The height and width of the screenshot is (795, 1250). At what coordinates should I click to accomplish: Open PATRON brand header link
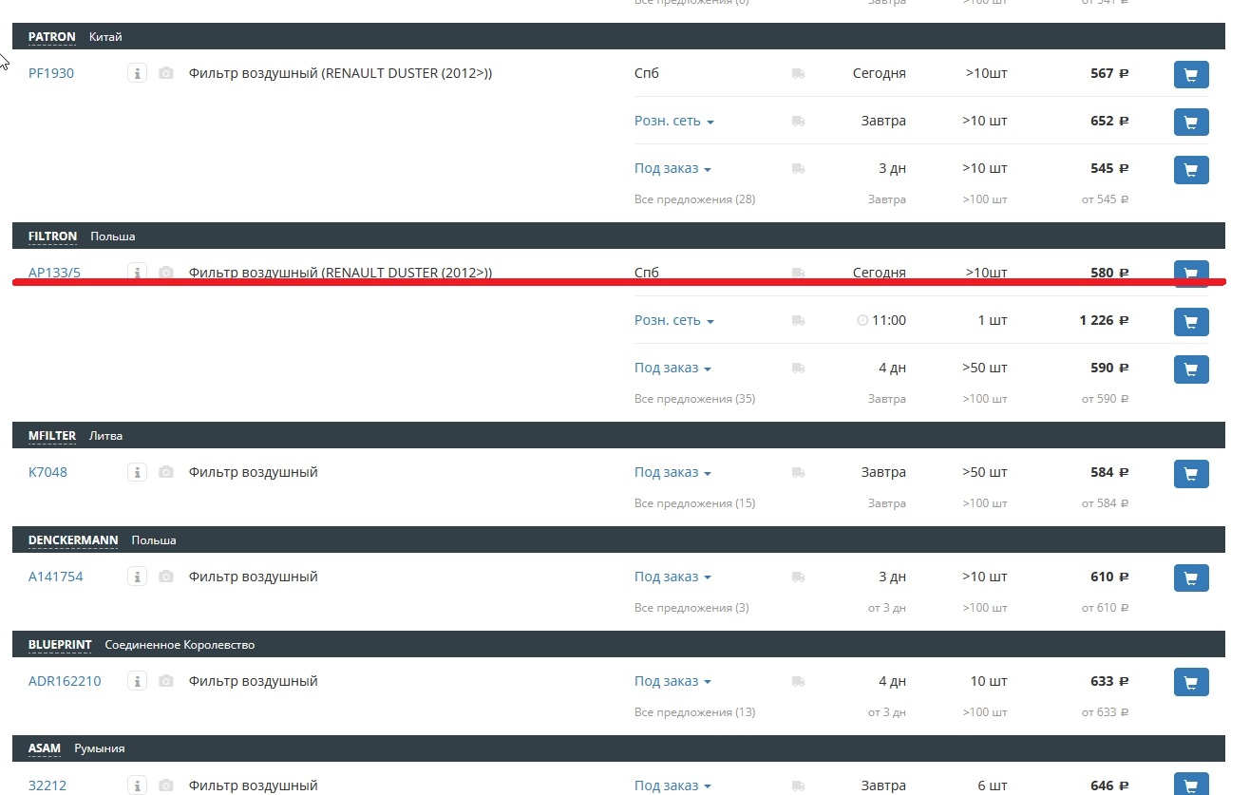tap(52, 37)
